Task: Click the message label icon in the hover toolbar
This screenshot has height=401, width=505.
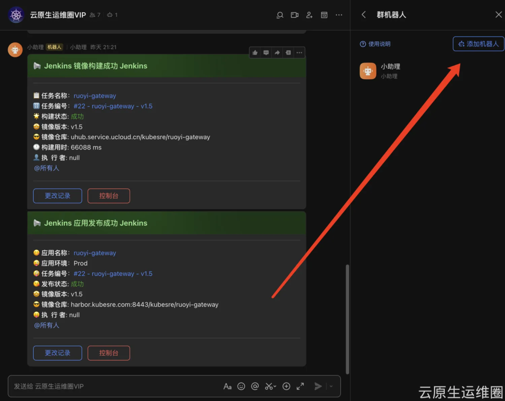Action: point(288,53)
